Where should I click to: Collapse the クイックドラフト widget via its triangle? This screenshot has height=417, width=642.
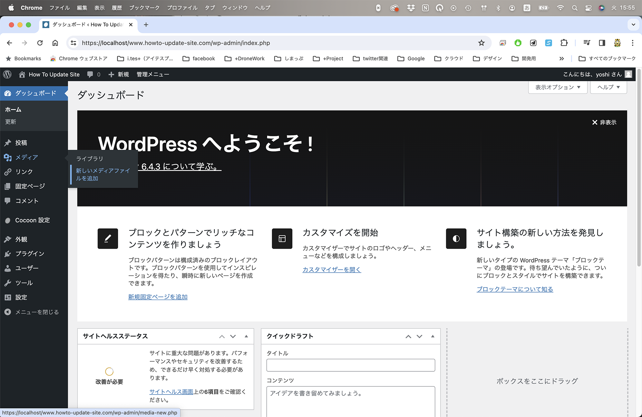[x=433, y=336]
